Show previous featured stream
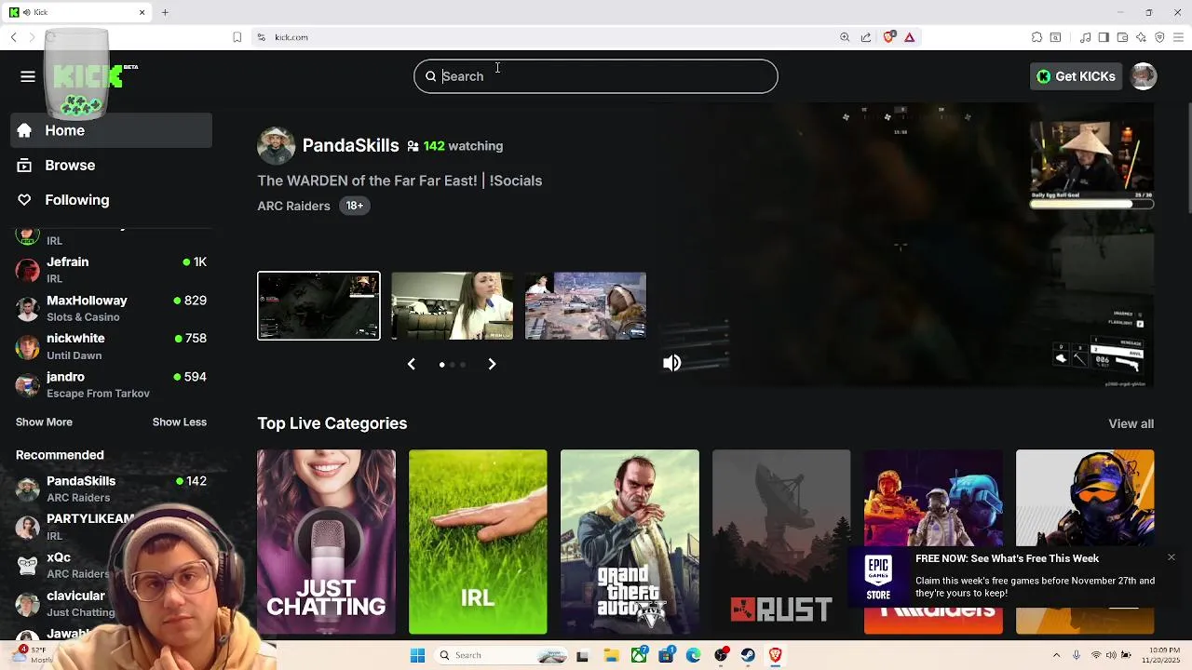 [411, 364]
